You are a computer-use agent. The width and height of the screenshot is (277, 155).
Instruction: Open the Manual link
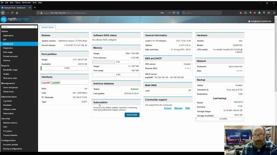178,108
